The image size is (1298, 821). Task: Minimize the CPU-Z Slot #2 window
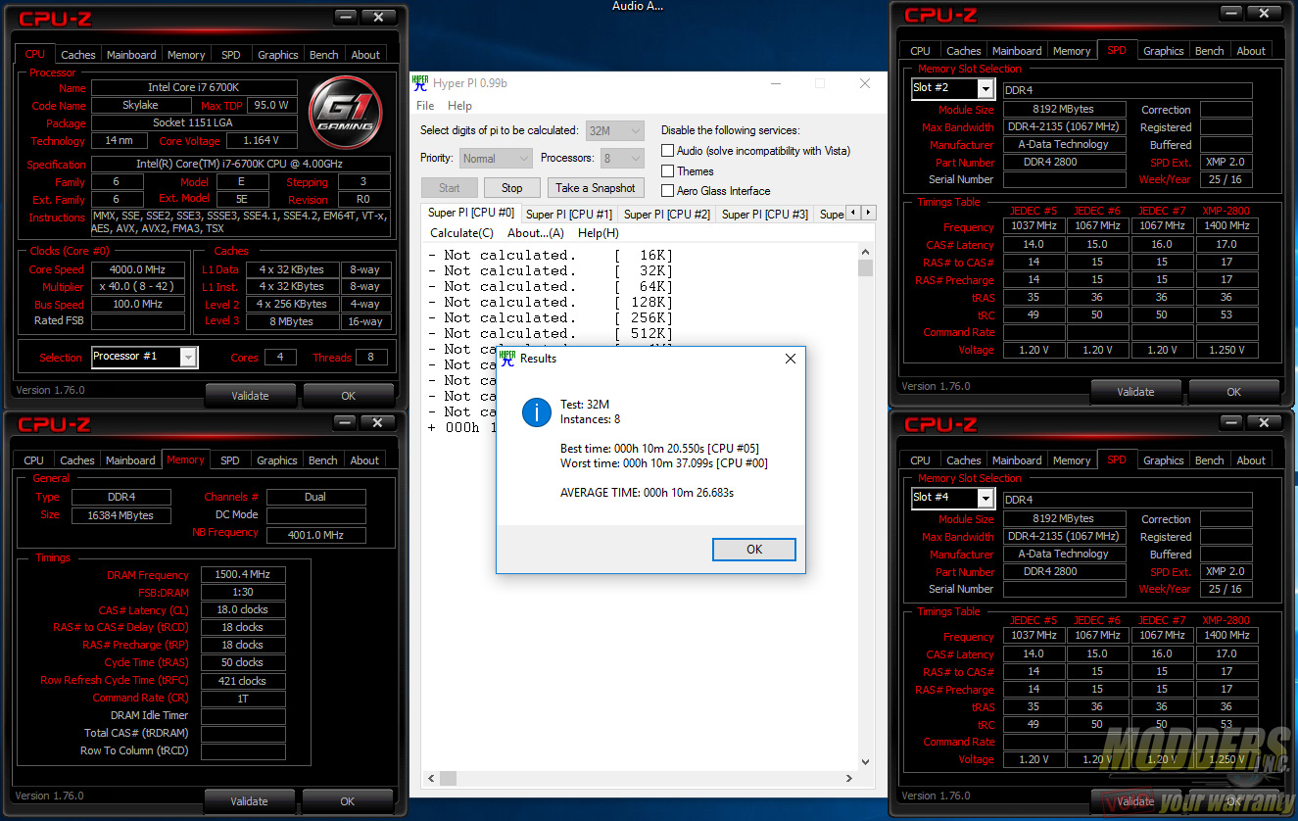[1231, 13]
